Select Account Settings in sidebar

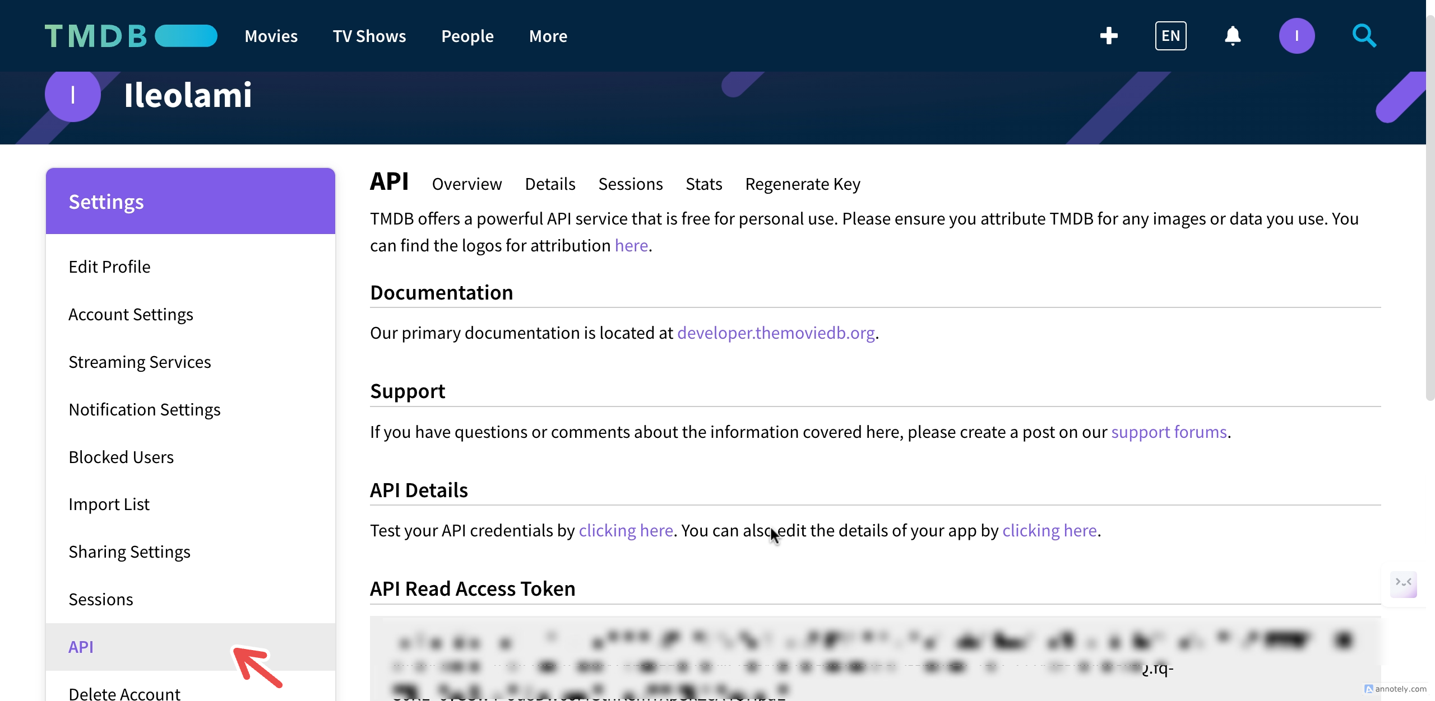click(x=131, y=314)
